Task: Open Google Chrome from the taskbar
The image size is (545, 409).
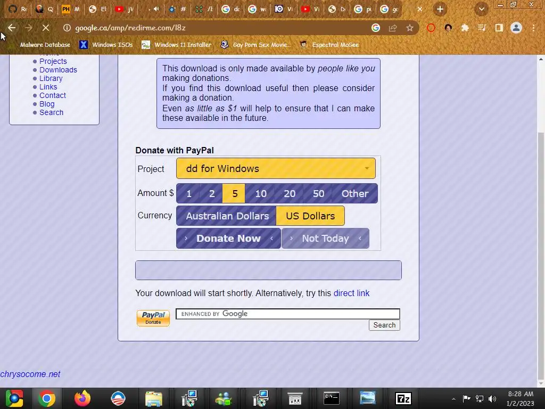Action: pyautogui.click(x=47, y=398)
